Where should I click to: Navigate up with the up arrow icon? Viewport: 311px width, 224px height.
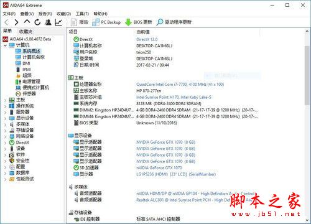pos(27,22)
